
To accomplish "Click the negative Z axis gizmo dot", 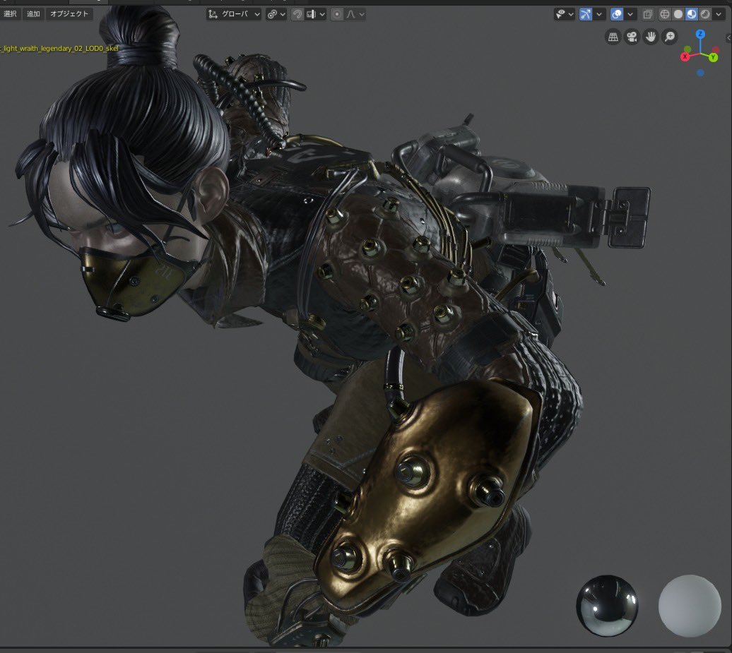I will point(700,73).
